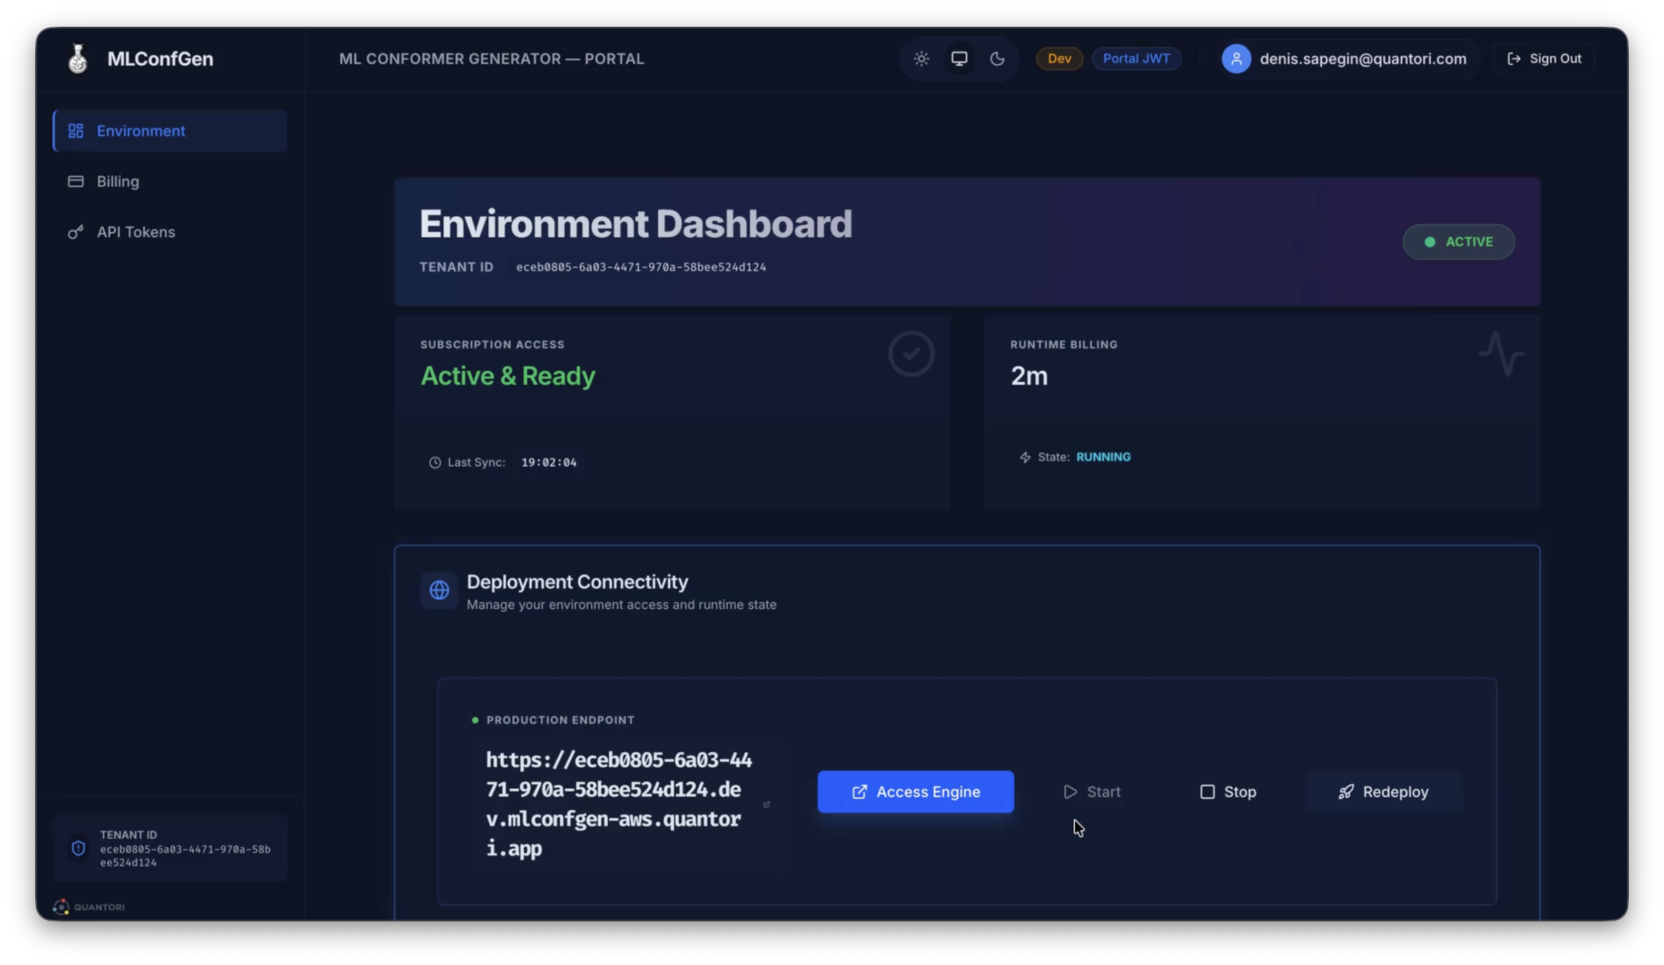Click the "Active & Ready" status text
Viewport: 1664px width, 965px height.
point(508,376)
